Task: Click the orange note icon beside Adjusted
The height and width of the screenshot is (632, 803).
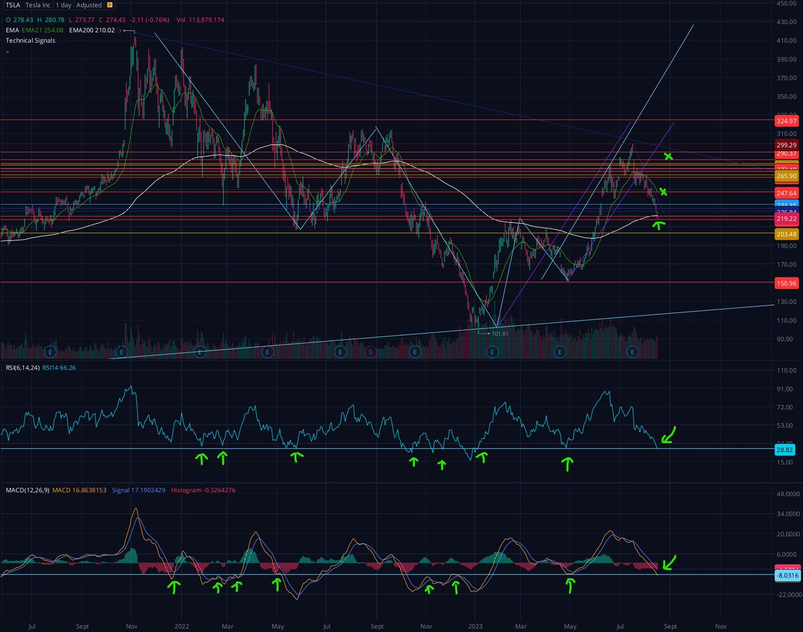Action: click(x=110, y=5)
